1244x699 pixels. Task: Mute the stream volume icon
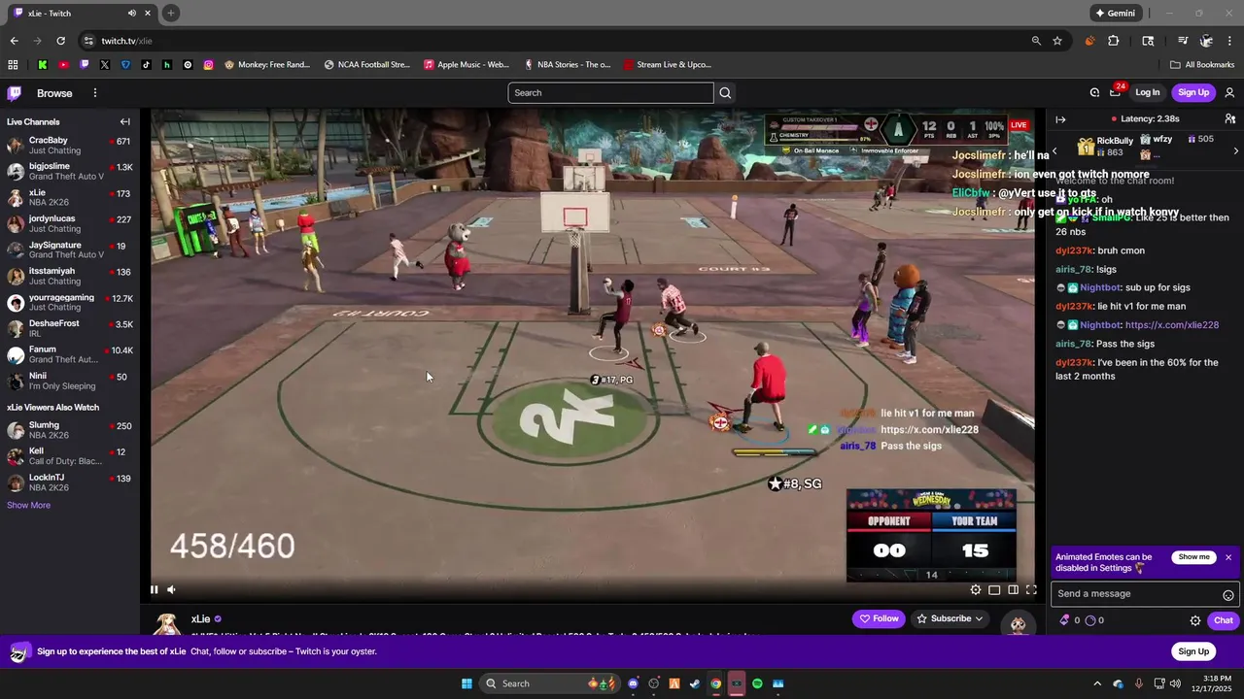(x=171, y=589)
